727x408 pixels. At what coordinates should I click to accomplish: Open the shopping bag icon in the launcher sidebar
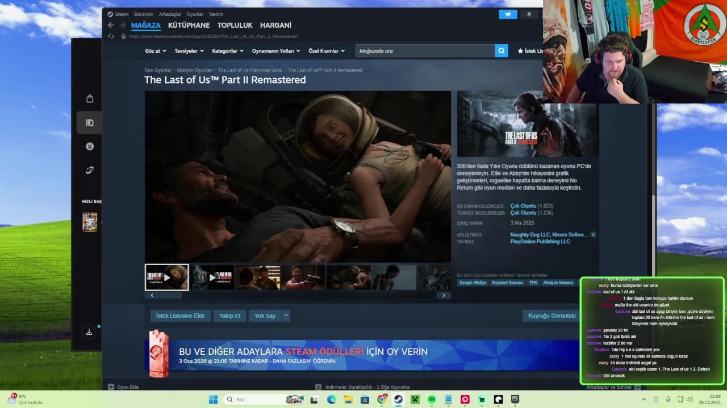click(90, 99)
